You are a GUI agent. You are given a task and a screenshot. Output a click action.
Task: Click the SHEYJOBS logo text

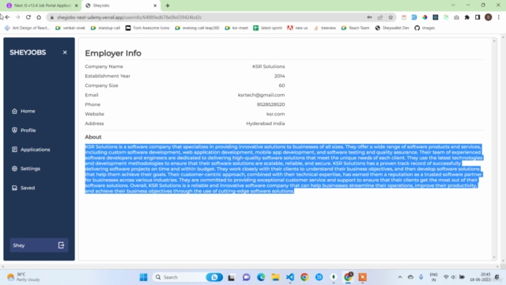click(28, 52)
